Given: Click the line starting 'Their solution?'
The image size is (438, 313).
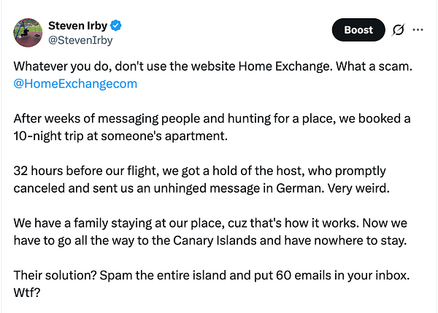Looking at the screenshot, I should (212, 275).
